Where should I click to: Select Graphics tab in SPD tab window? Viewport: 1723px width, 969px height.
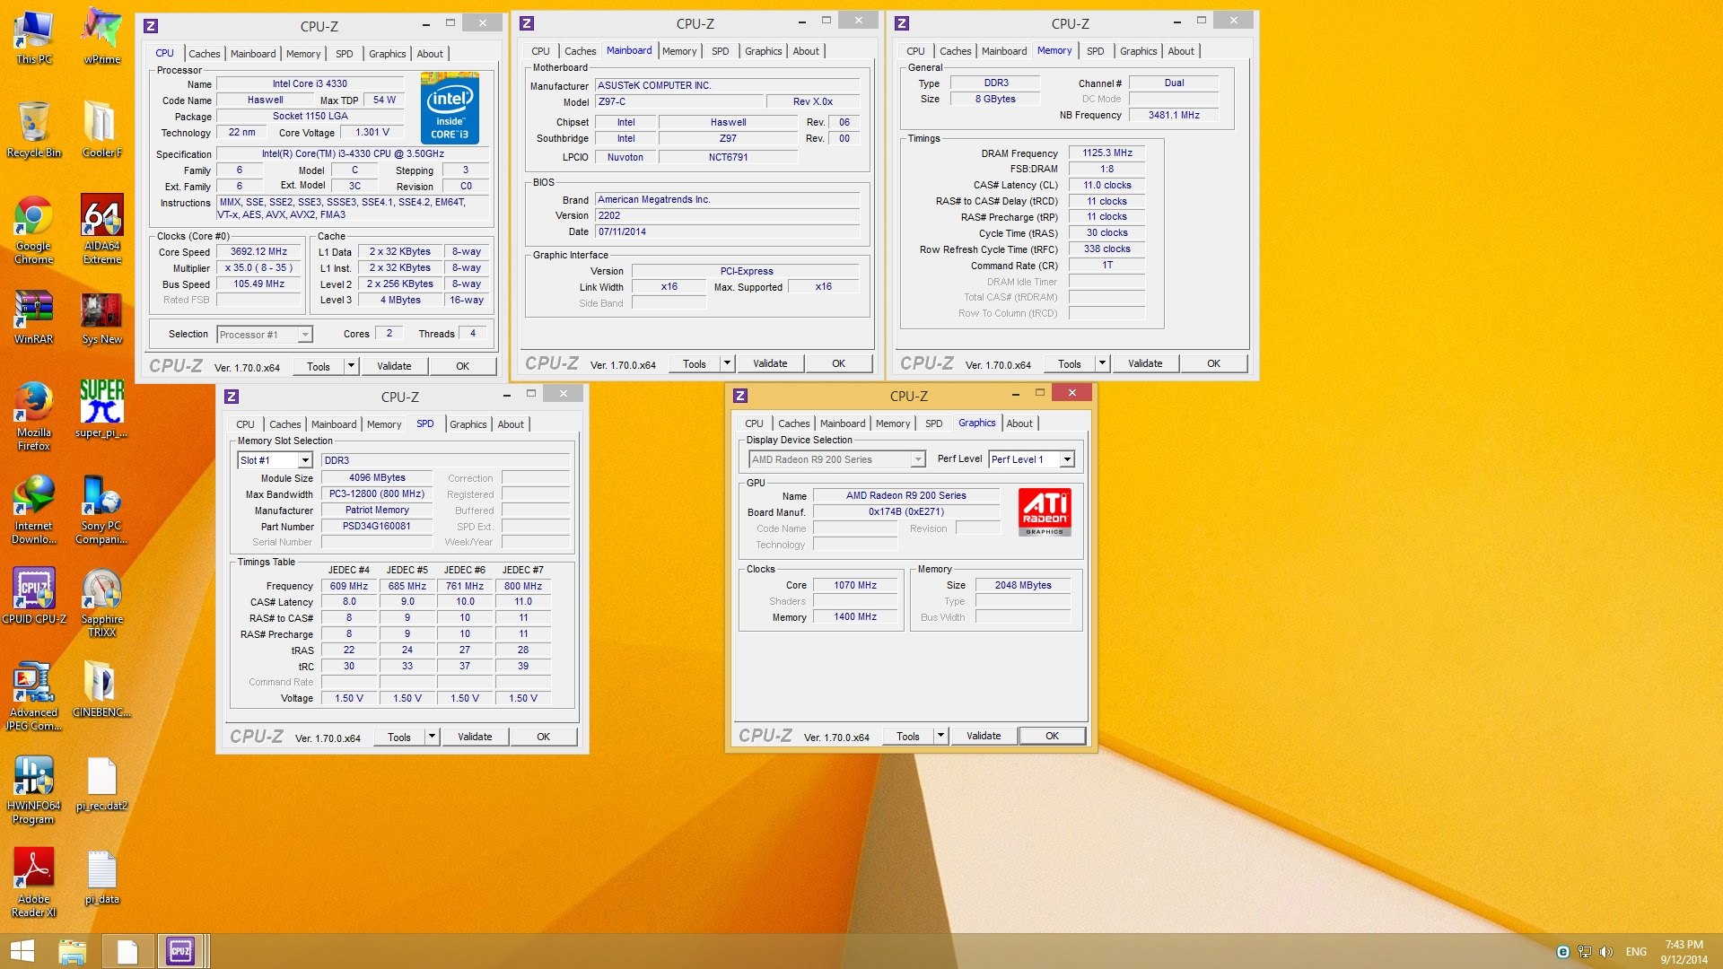click(x=468, y=424)
